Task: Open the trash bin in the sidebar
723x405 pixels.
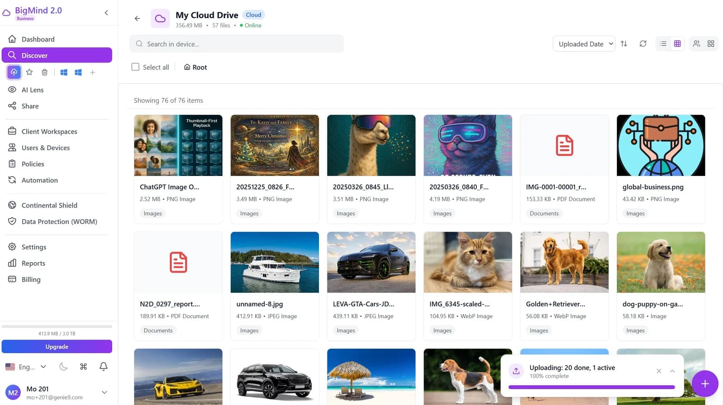Action: coord(44,72)
